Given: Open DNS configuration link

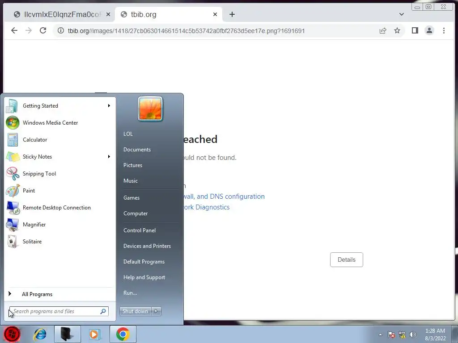Looking at the screenshot, I should click(224, 197).
